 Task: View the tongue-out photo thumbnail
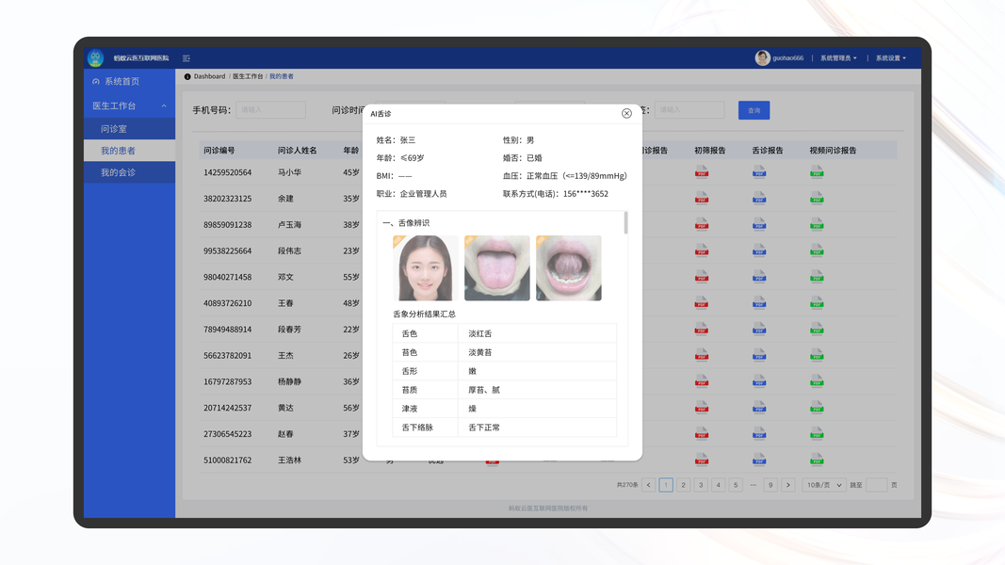click(x=496, y=267)
